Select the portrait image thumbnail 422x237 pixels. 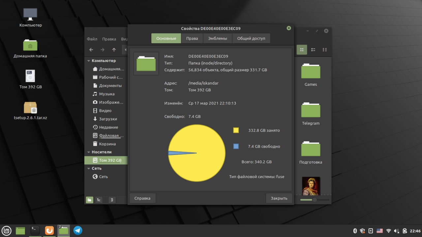tap(311, 186)
